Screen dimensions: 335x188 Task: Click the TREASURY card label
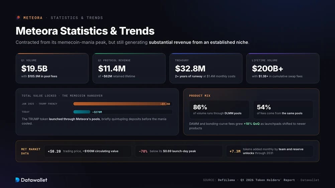[182, 60]
